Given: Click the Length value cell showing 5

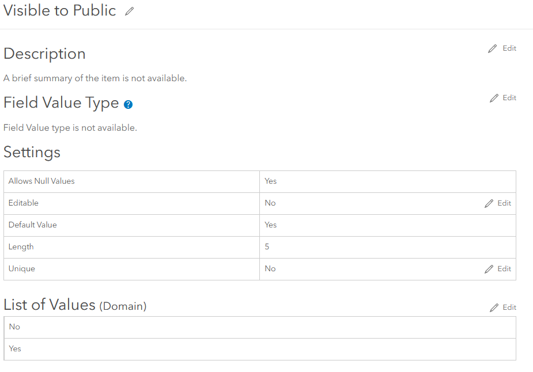Looking at the screenshot, I should tap(388, 247).
